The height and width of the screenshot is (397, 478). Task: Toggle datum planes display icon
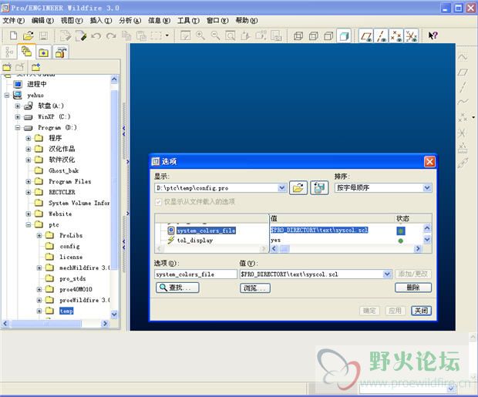point(366,36)
